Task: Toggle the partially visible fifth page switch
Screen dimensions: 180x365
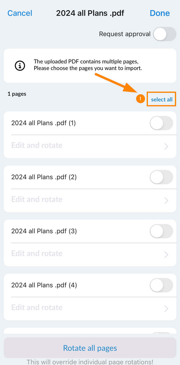Action: [161, 333]
